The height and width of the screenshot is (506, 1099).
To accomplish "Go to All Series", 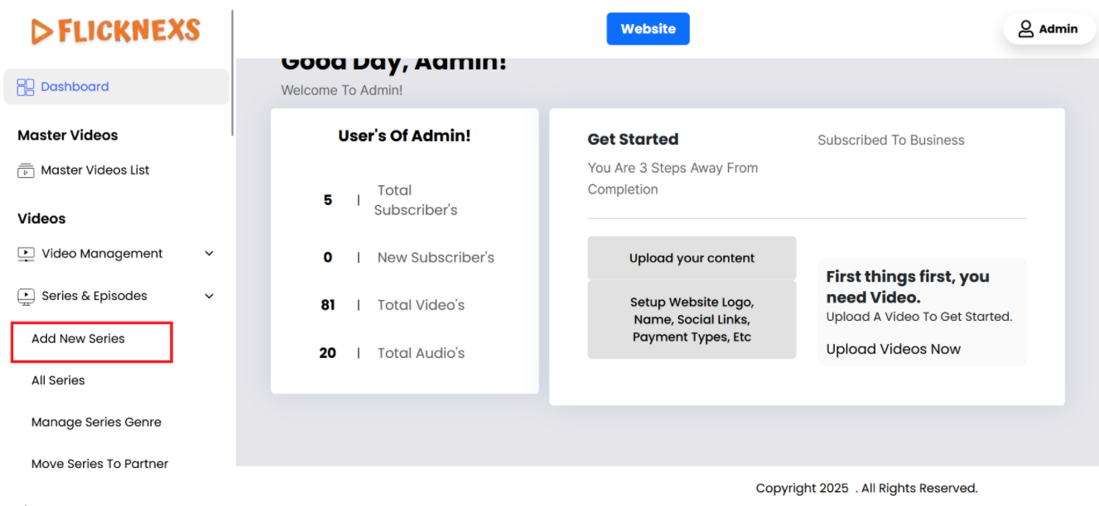I will click(x=58, y=380).
